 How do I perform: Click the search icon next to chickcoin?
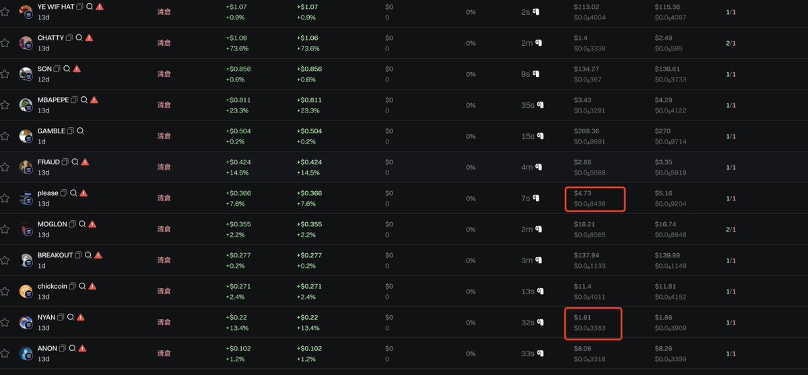point(81,286)
